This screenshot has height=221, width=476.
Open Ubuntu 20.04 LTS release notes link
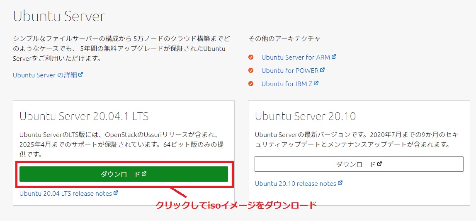pyautogui.click(x=68, y=193)
